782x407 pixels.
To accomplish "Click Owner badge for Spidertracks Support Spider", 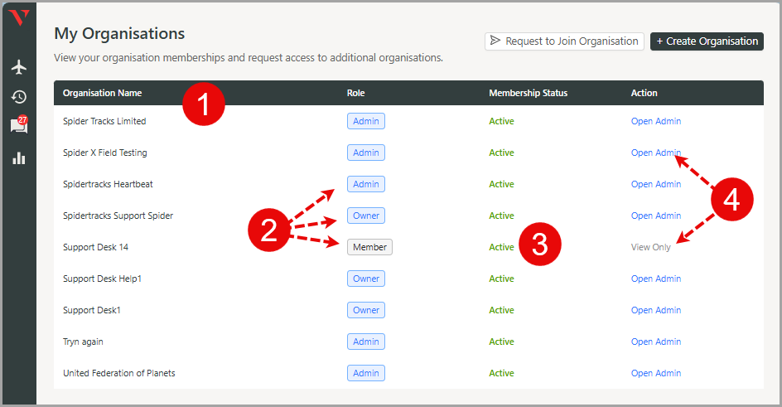I will coord(366,216).
